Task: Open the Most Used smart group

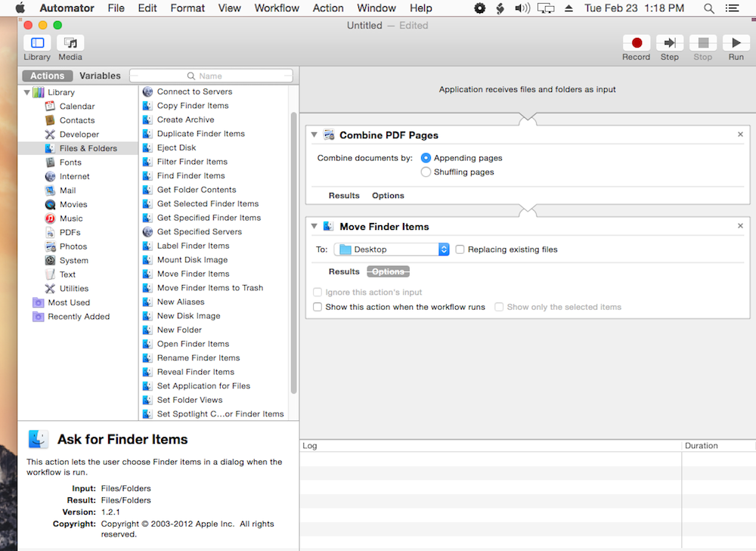Action: [x=69, y=302]
